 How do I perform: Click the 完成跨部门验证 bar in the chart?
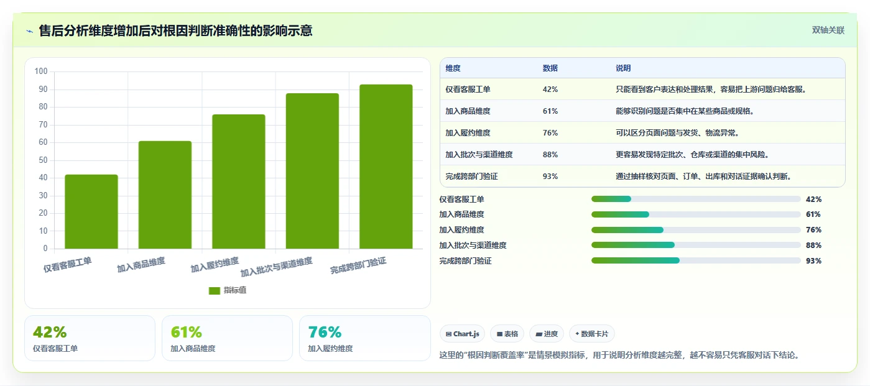tap(386, 167)
